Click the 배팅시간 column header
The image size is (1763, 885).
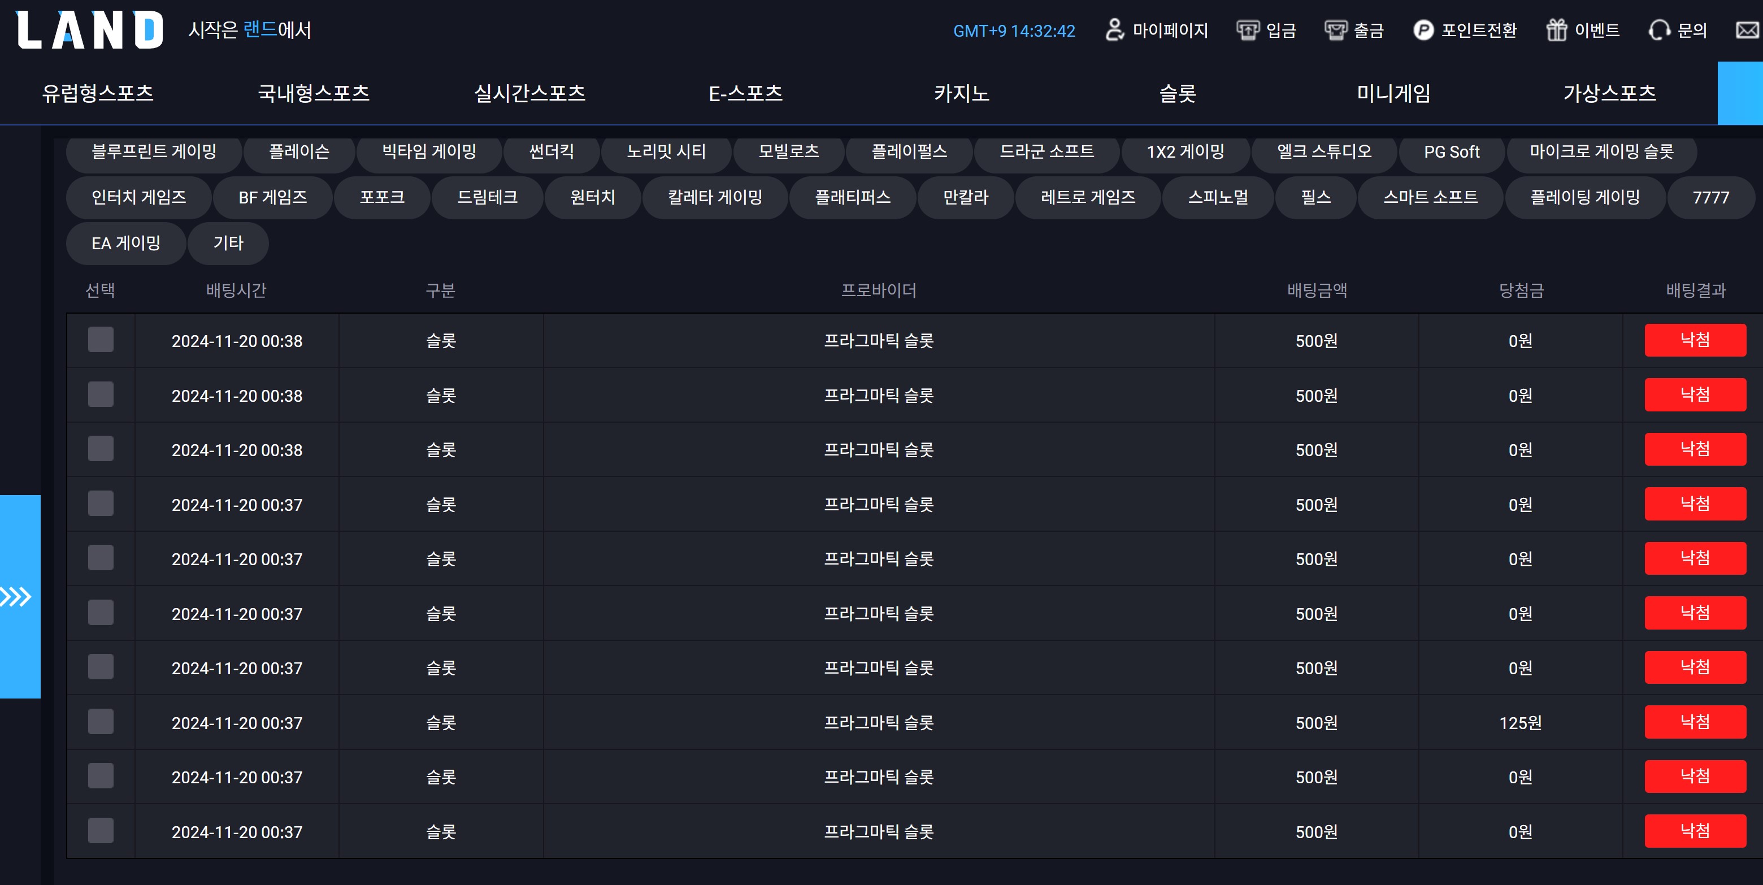click(236, 290)
